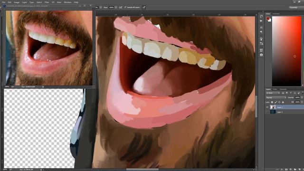Screen dimensions: 304x171
Task: Switch to the Swatches tab
Action: (276, 14)
